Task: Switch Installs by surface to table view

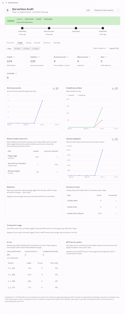Action: tap(116, 88)
